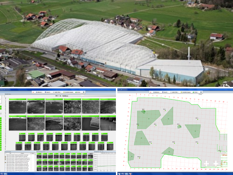Screen dimensions: 233x175
Task: Click PV 3 marker dot on the map
Action: (197, 119)
